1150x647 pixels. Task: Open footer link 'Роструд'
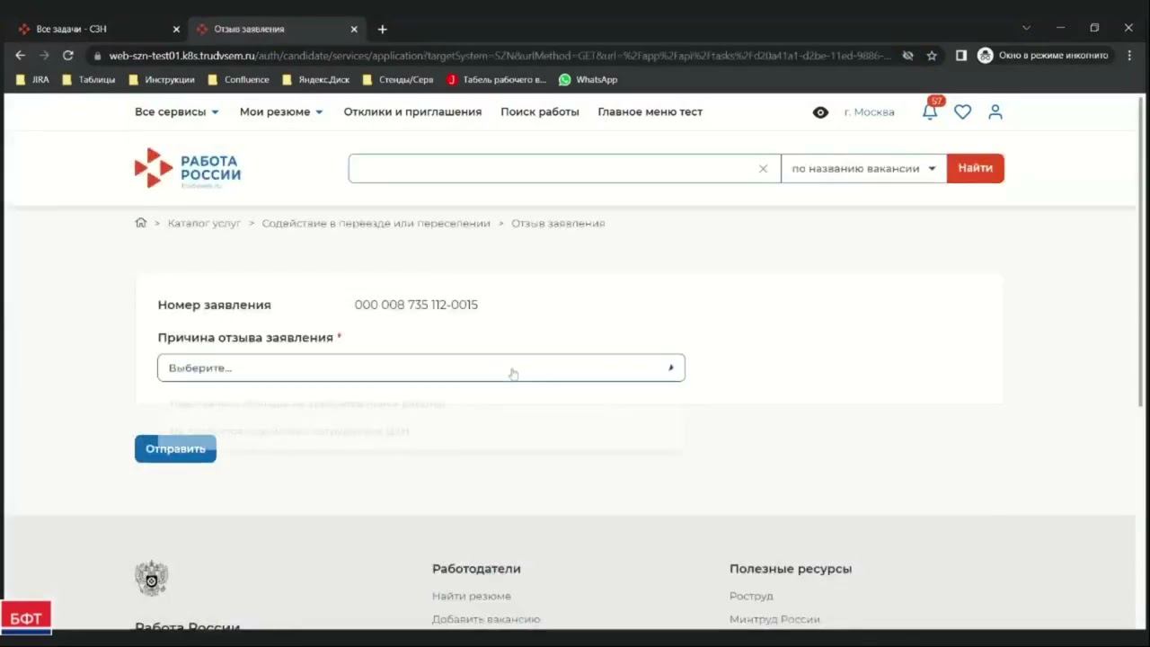click(751, 596)
